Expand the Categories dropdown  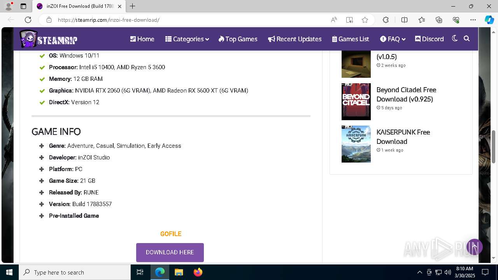[187, 39]
